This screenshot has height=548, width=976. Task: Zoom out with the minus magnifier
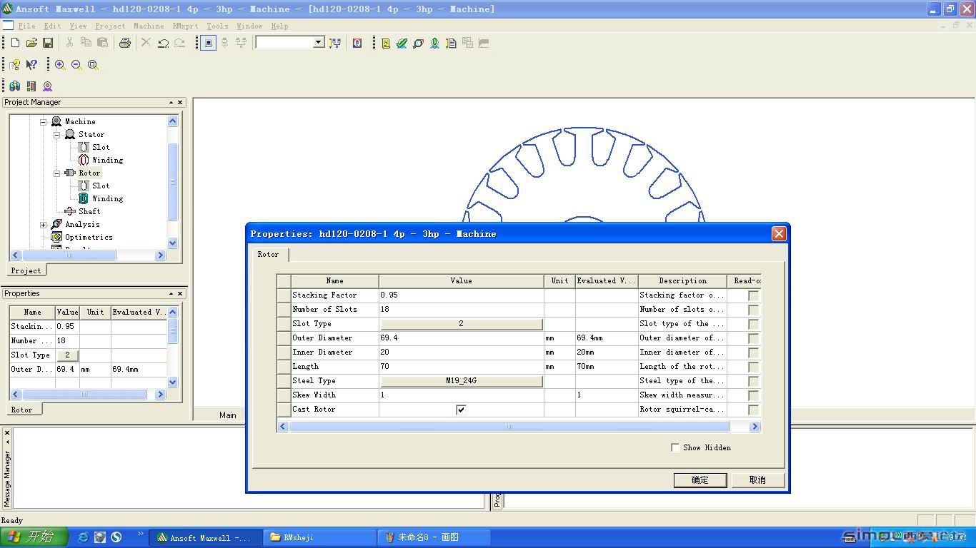coord(76,64)
